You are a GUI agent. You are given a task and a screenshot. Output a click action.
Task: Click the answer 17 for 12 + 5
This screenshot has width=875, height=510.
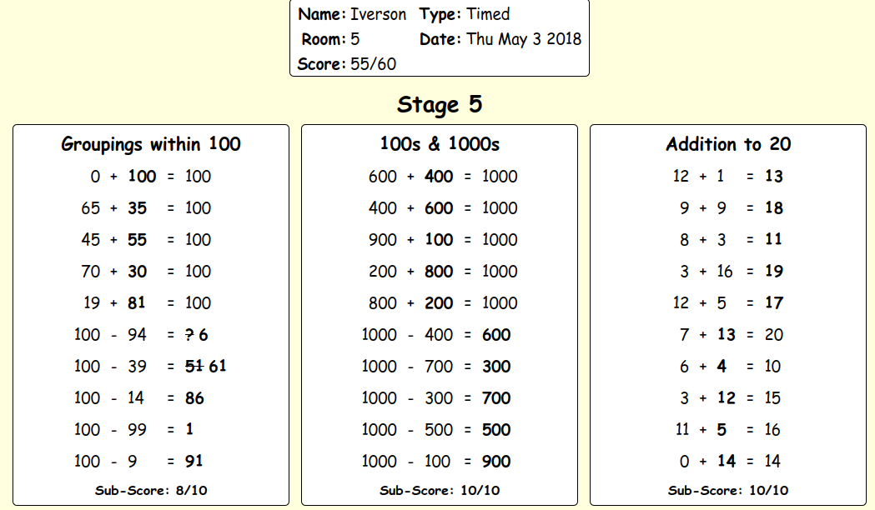tap(774, 303)
